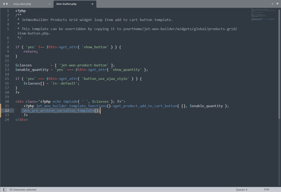Click the implode function call
The width and height of the screenshot is (281, 192).
coord(70,102)
